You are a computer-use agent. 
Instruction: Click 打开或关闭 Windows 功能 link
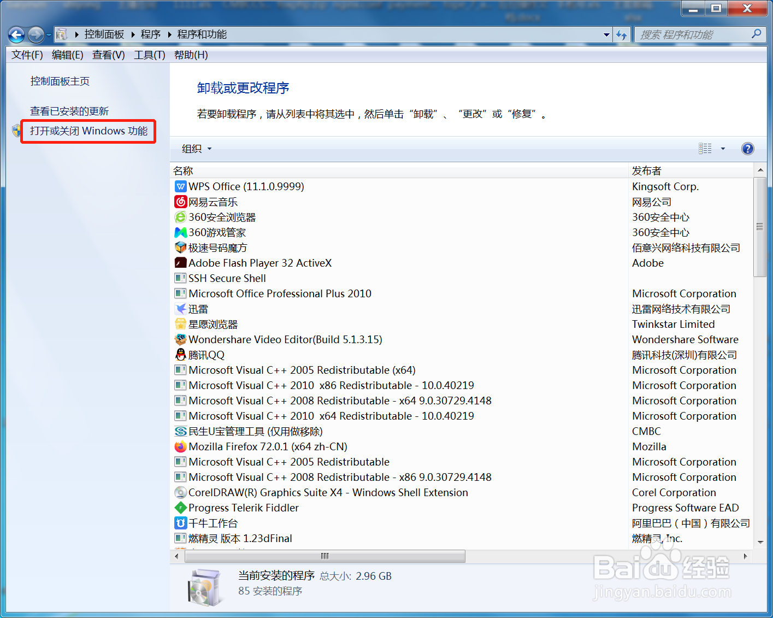[x=88, y=131]
